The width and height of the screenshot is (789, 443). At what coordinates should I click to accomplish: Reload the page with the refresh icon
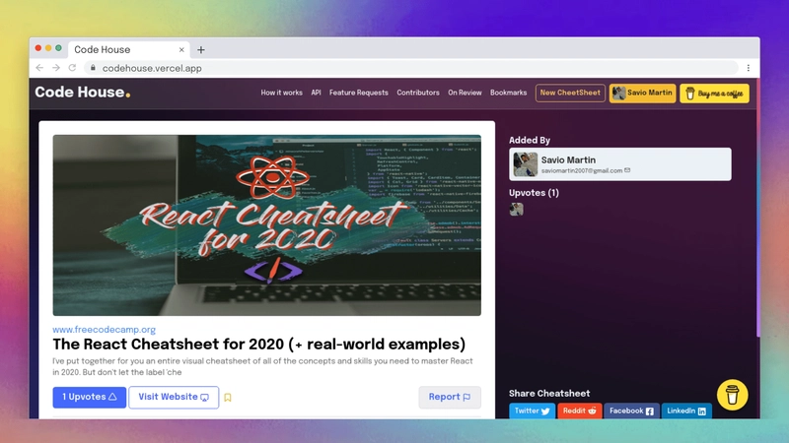(x=72, y=68)
